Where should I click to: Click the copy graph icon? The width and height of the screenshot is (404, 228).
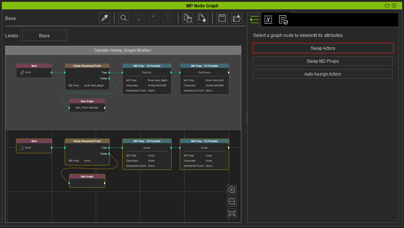click(188, 18)
